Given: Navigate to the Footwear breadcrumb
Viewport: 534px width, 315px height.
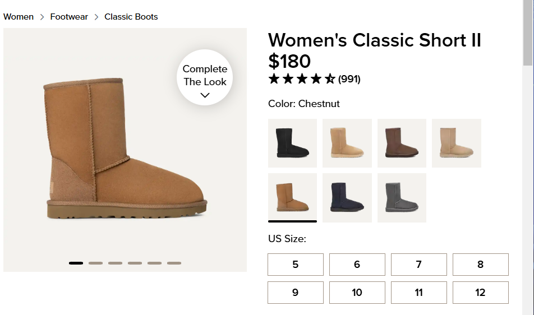Looking at the screenshot, I should pos(69,17).
